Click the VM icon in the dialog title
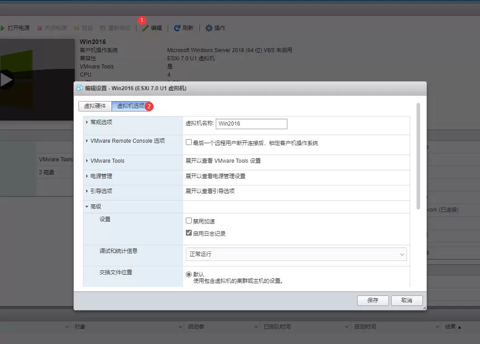480x344 pixels. coord(80,88)
